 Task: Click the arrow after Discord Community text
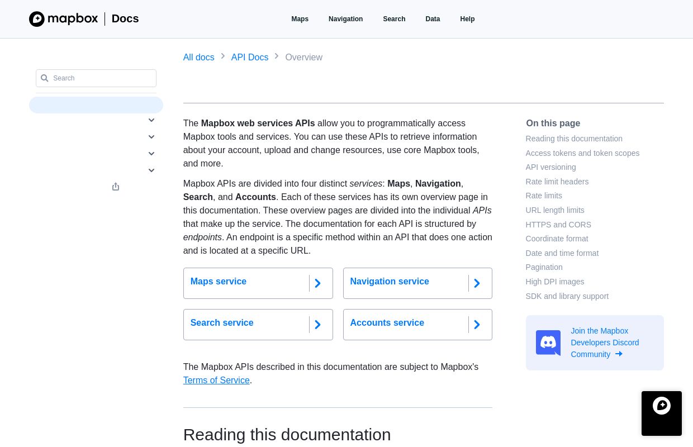click(619, 354)
